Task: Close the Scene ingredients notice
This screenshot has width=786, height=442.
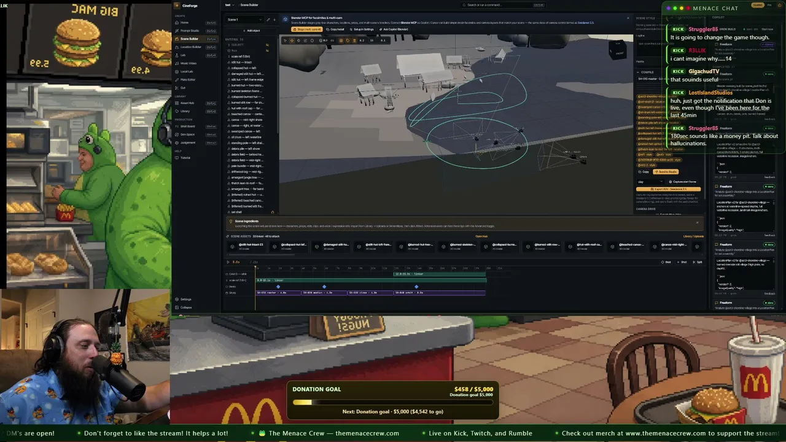Action: 697,222
